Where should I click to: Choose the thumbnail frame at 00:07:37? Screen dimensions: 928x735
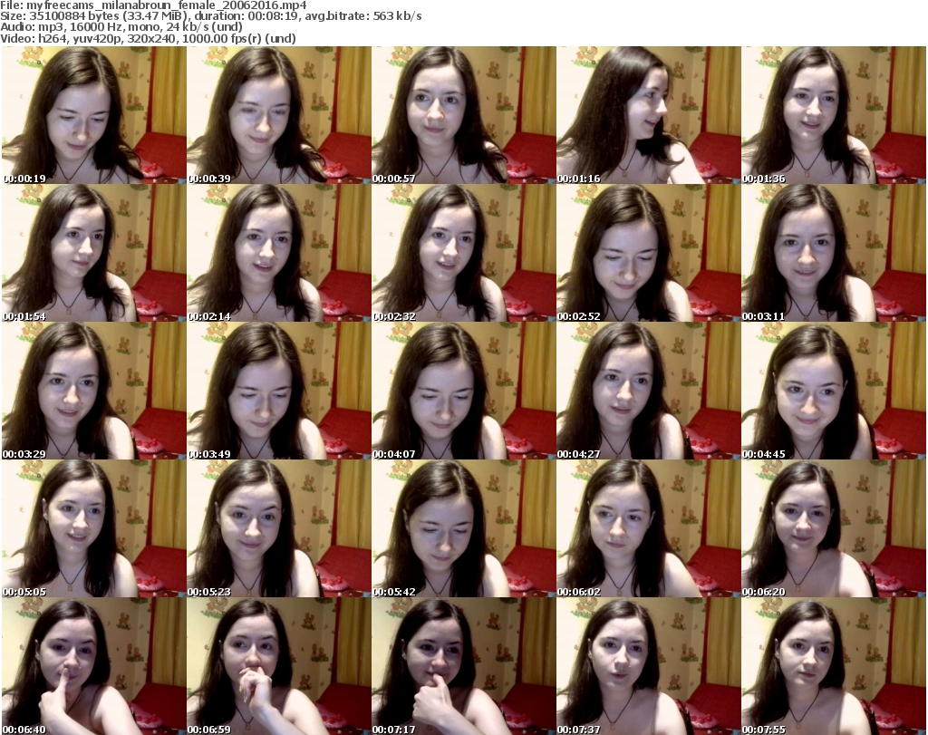click(x=649, y=666)
